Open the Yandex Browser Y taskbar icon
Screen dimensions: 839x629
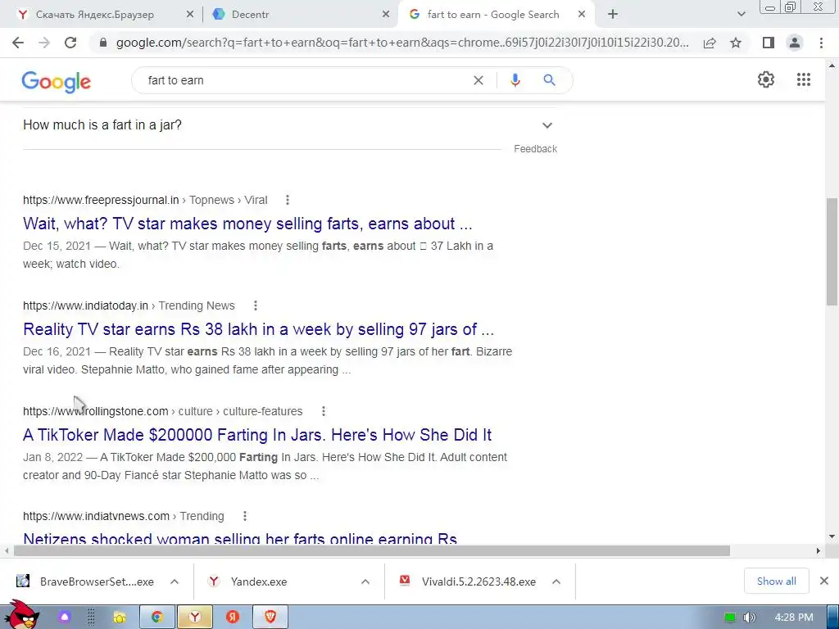click(195, 618)
